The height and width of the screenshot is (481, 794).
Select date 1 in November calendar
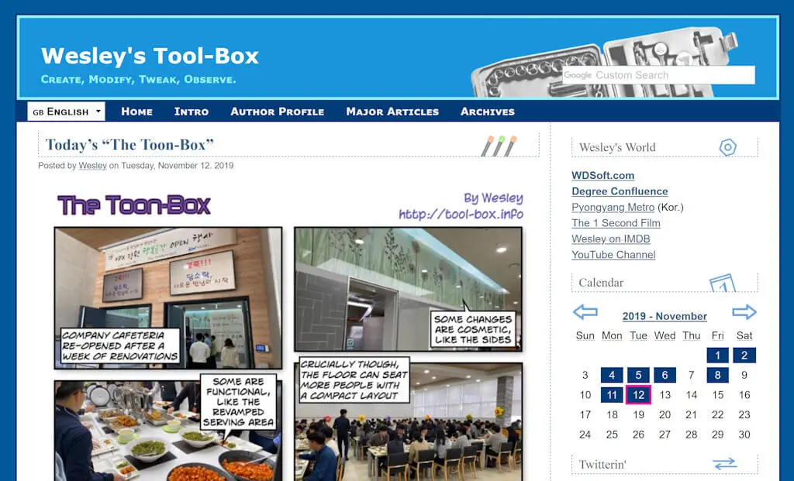point(717,356)
